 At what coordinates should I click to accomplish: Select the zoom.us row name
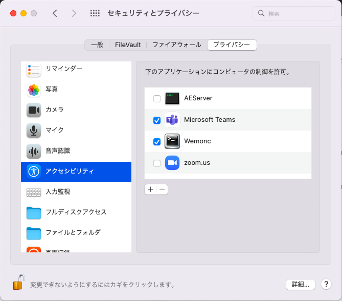(197, 163)
